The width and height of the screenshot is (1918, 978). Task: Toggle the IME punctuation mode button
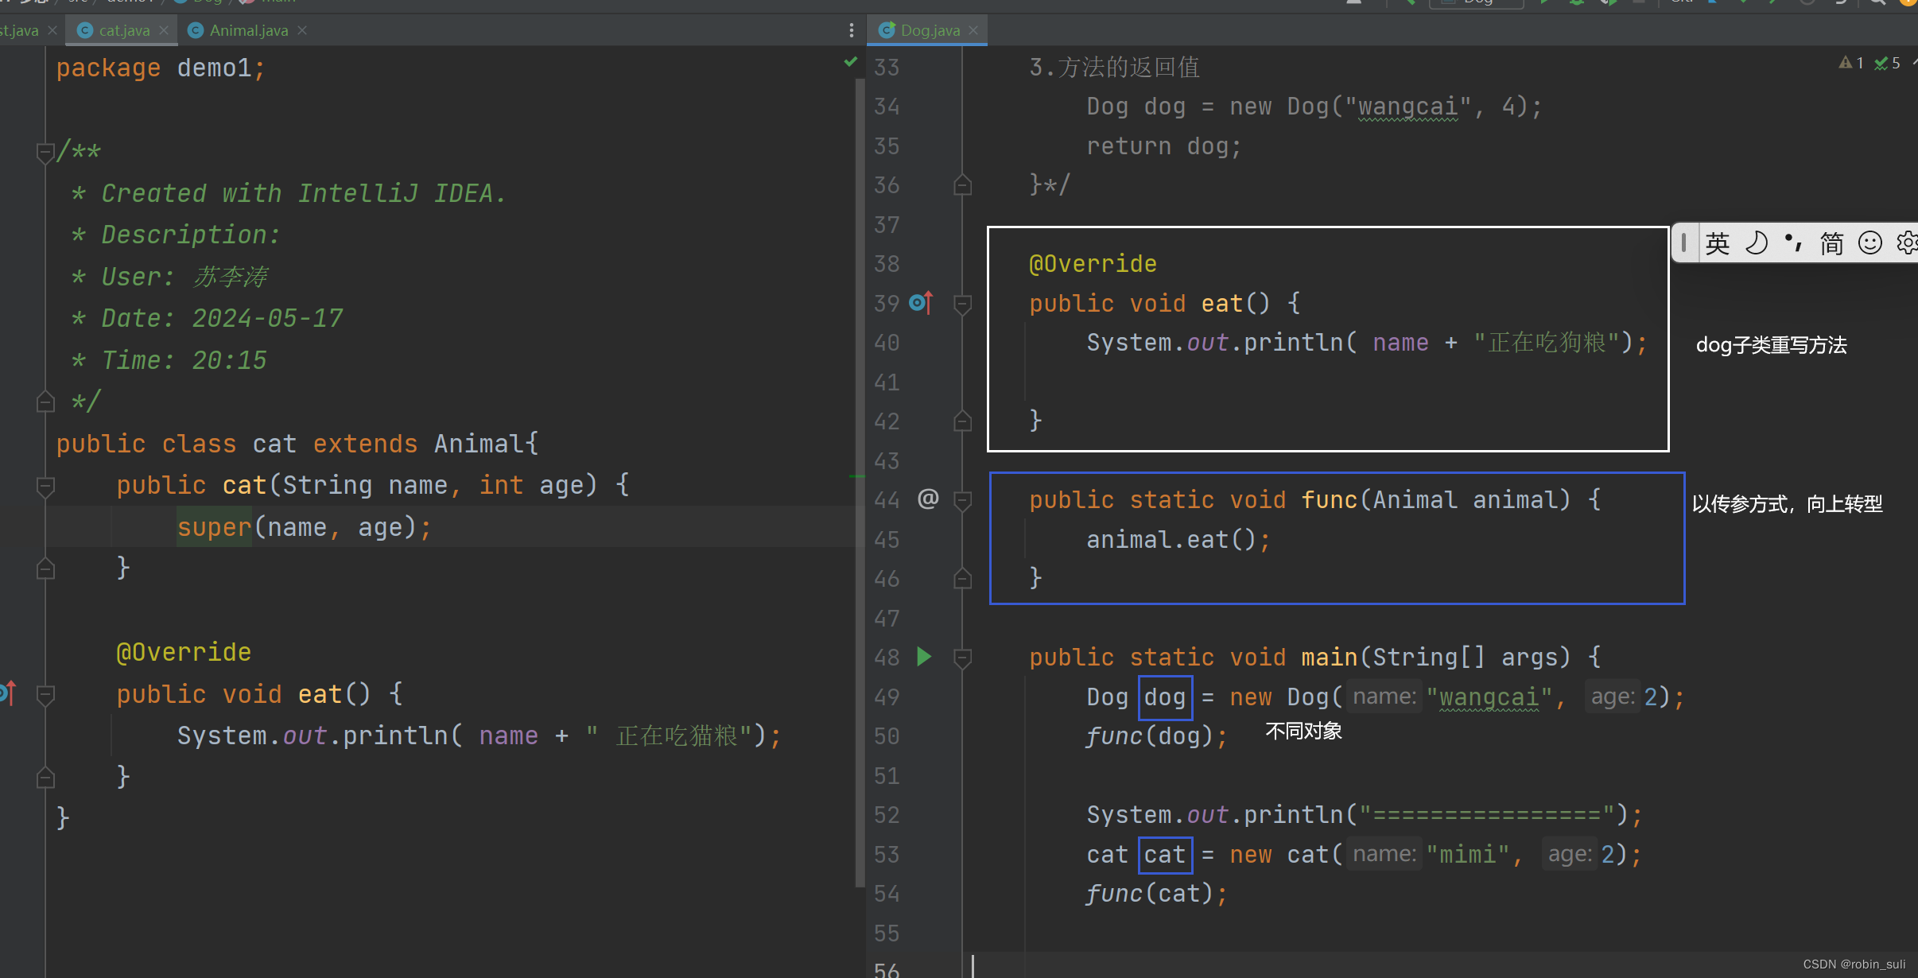pyautogui.click(x=1793, y=243)
